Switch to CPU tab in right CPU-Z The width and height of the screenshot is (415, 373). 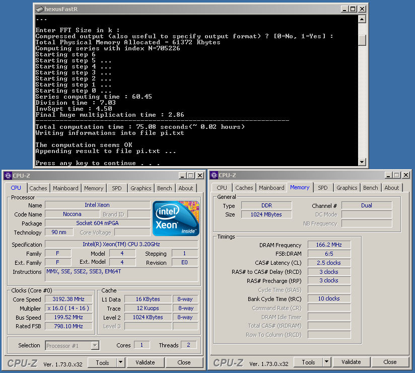click(x=222, y=188)
